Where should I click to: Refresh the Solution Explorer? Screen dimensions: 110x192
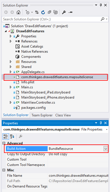point(43,12)
